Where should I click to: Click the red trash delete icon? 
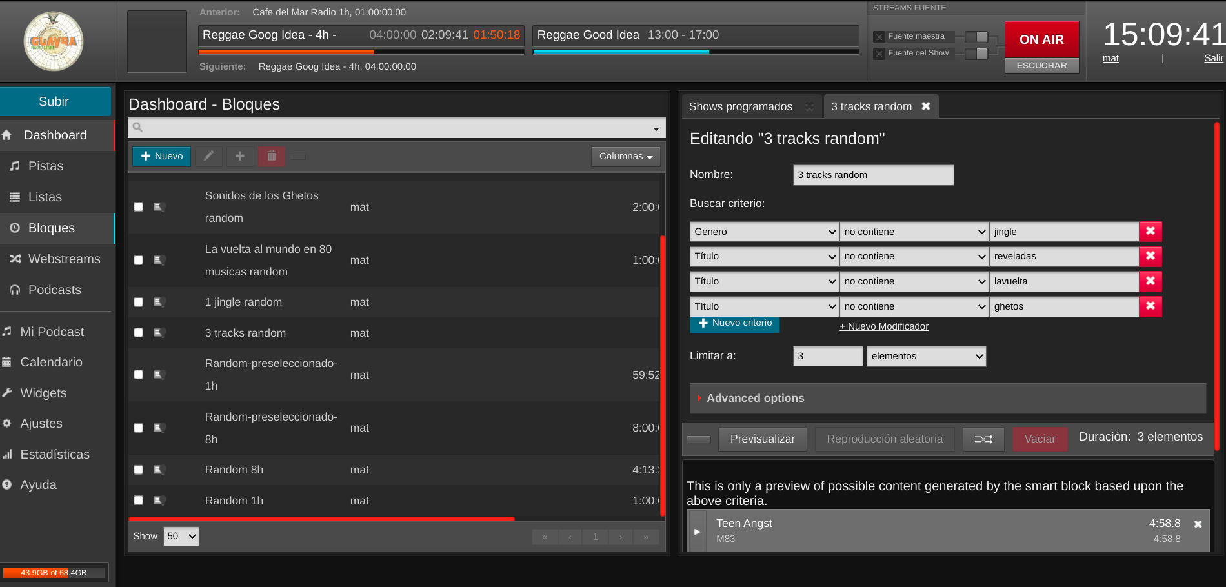pos(272,156)
